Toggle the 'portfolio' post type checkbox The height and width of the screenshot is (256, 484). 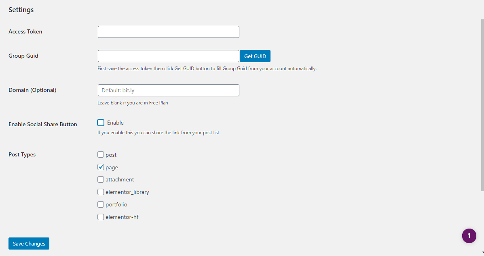(x=101, y=204)
